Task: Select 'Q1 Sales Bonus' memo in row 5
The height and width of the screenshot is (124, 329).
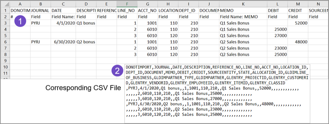Action: click(243, 35)
